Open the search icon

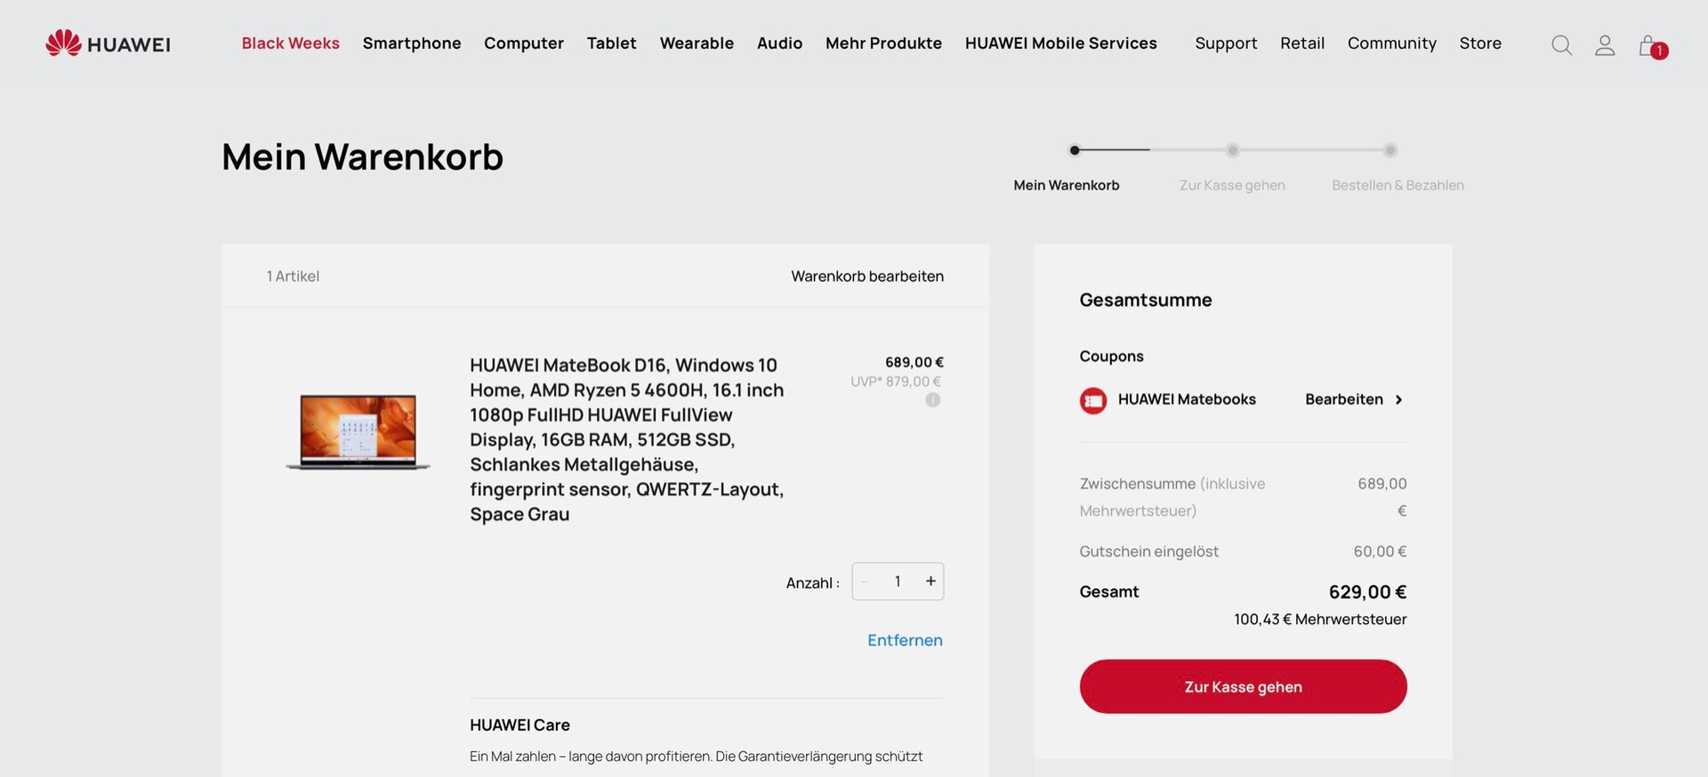pyautogui.click(x=1561, y=44)
